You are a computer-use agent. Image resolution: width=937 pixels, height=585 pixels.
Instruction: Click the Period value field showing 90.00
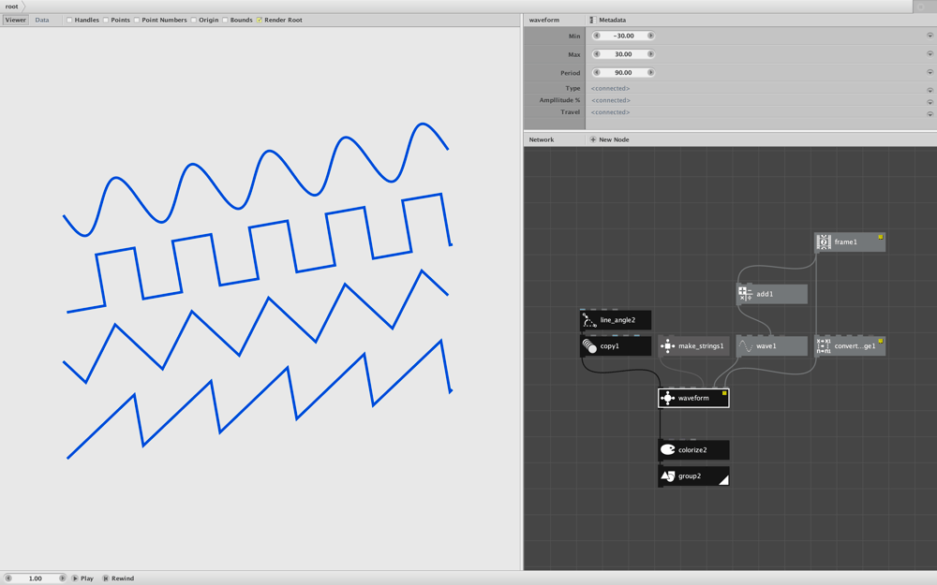coord(623,73)
